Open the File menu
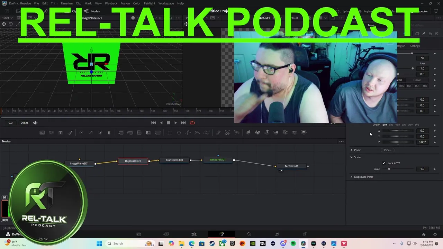This screenshot has width=443, height=249. click(36, 3)
